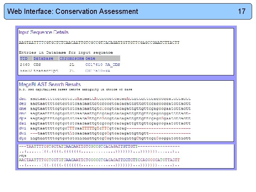Image resolution: width=256 pixels, height=192 pixels.
Task: Open the CG17610-RA transcript gene link
Action: click(98, 71)
